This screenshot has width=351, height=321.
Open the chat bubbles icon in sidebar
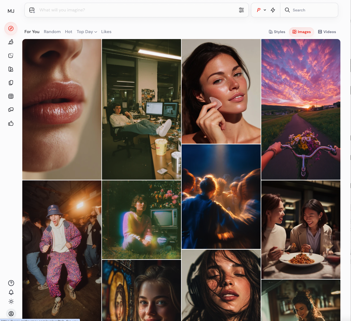pyautogui.click(x=11, y=110)
